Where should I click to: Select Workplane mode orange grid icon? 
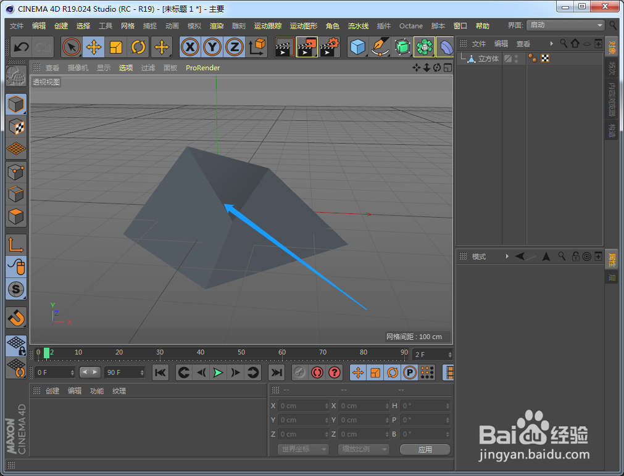[x=16, y=149]
